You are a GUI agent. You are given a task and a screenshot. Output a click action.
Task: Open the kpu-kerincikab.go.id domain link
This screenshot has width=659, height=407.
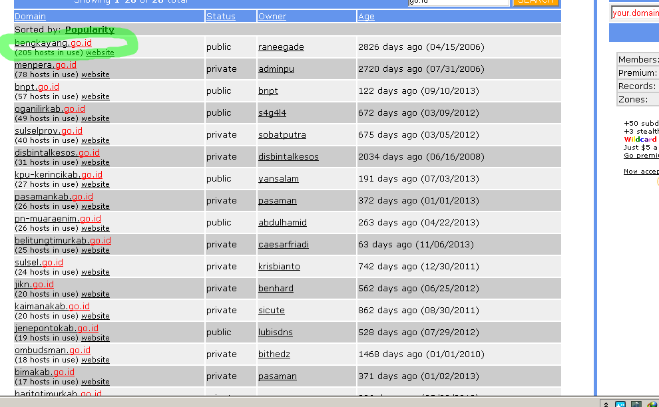click(59, 174)
